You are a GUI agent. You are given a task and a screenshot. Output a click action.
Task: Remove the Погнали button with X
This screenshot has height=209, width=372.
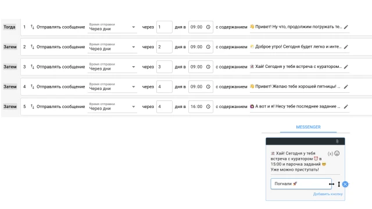pos(345,184)
